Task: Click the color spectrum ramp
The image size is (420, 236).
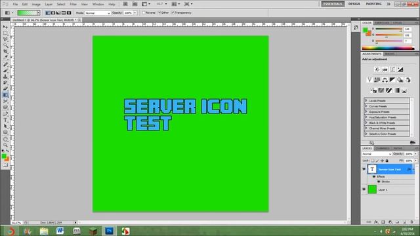Action: pos(388,48)
